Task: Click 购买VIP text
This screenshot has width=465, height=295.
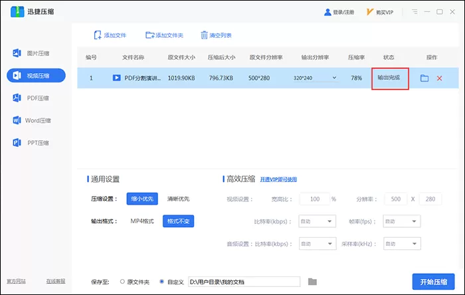Action: tap(385, 12)
